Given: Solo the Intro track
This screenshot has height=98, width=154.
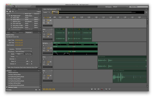Looking at the screenshot, I should click(x=46, y=32).
